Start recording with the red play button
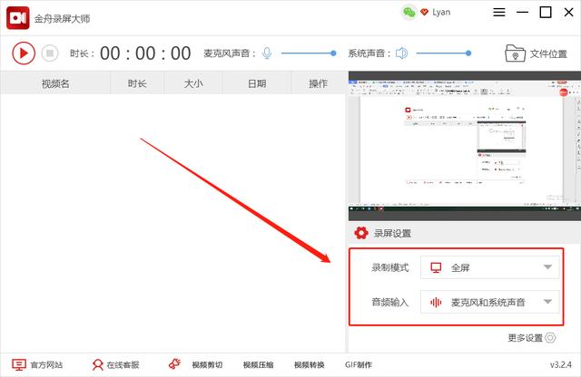The image size is (581, 377). click(24, 53)
